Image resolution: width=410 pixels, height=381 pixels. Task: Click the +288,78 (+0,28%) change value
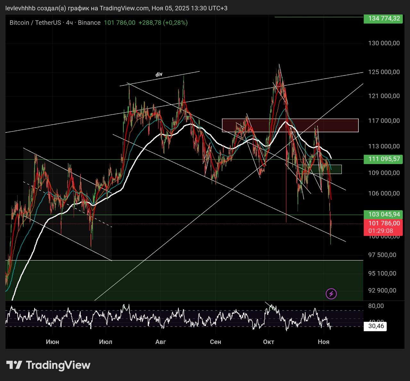(163, 23)
